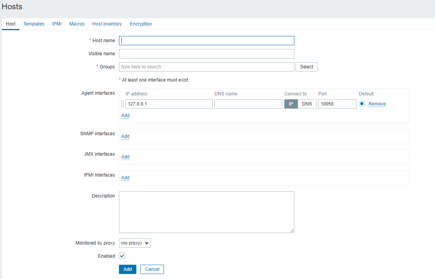Focus the Visible name field
Screen dimensions: 435x279
[x=206, y=54]
